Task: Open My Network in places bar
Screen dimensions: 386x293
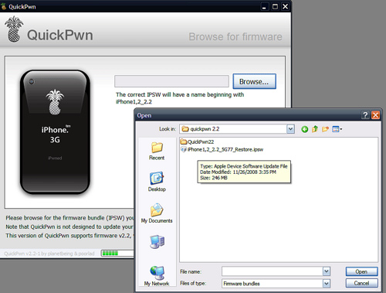Action: pyautogui.click(x=157, y=276)
